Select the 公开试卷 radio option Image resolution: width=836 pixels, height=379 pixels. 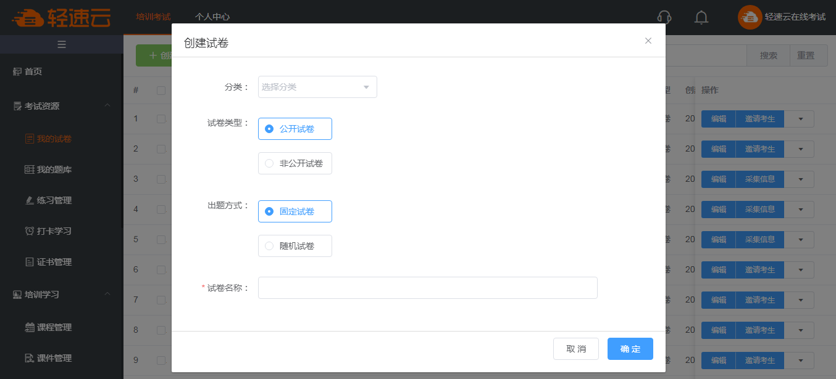[269, 129]
